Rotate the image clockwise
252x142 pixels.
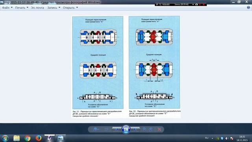[150, 129]
